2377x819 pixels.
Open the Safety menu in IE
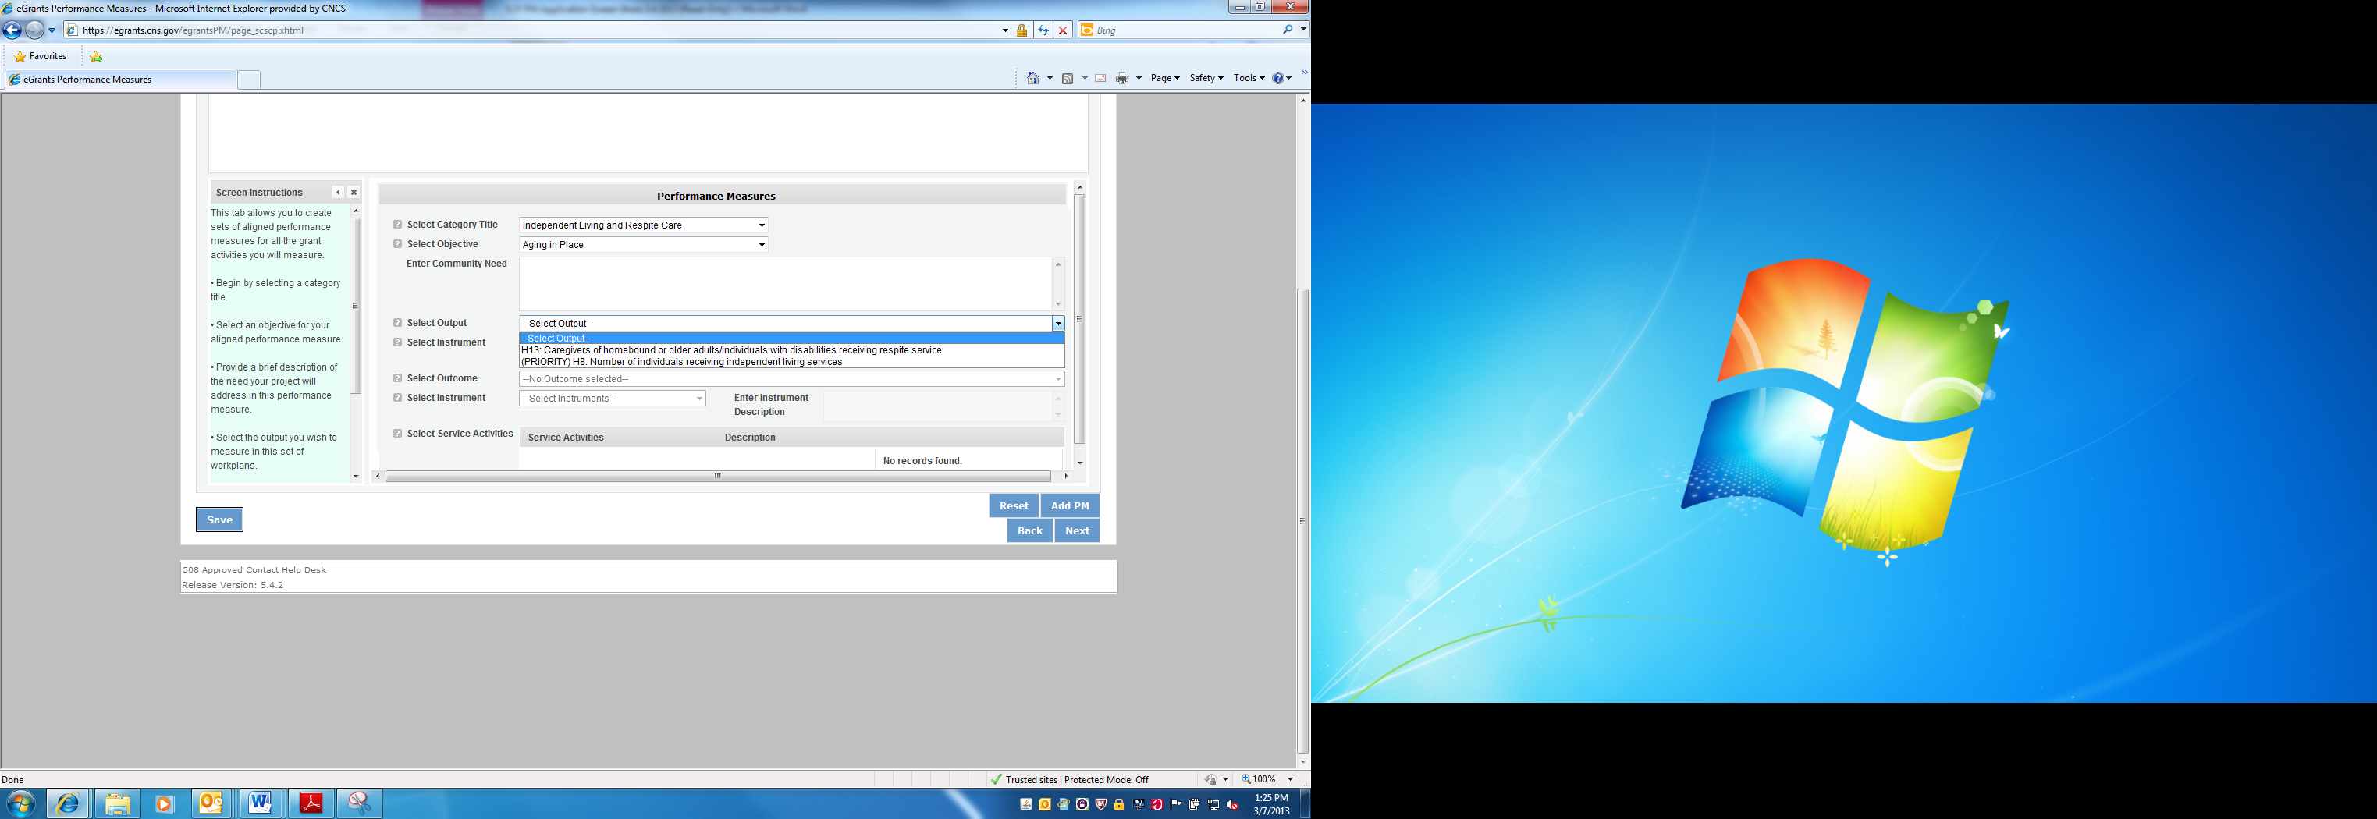coord(1205,79)
